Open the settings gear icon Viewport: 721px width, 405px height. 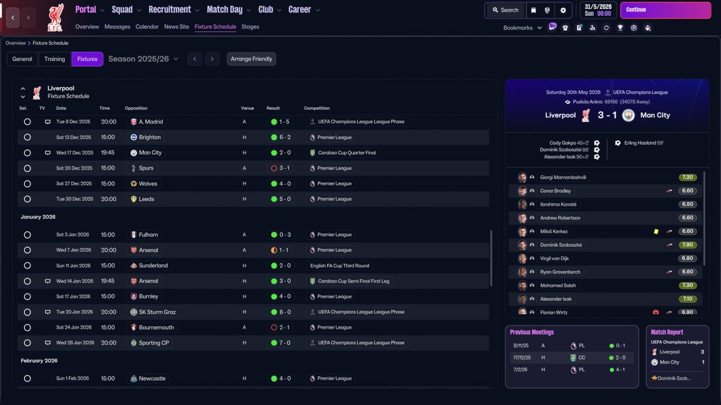point(563,10)
